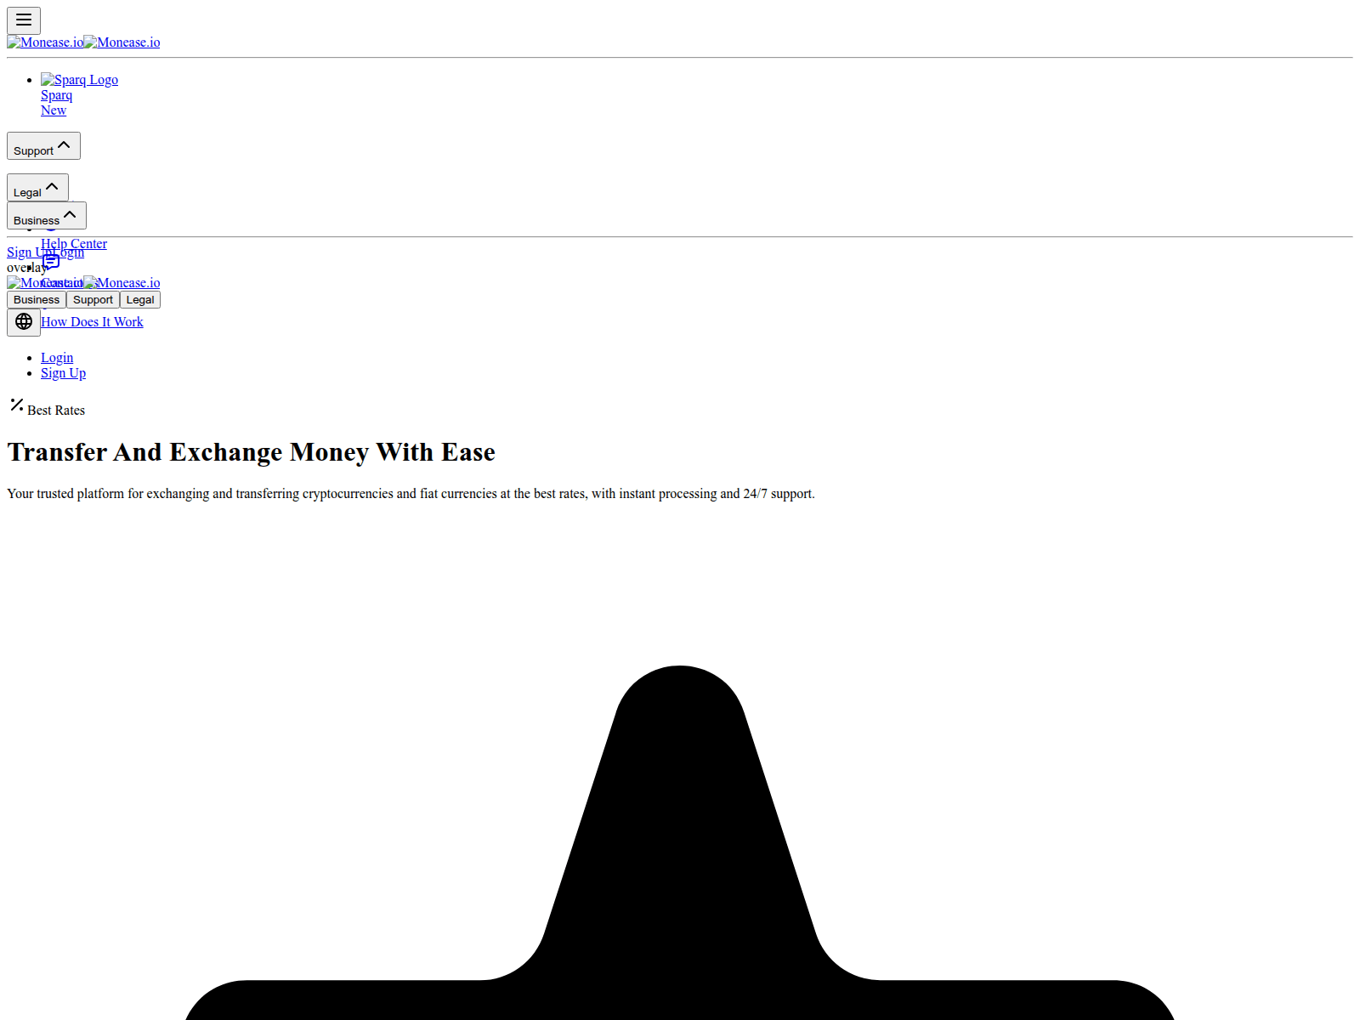Click the Best Rates label
The image size is (1360, 1020).
click(x=56, y=411)
